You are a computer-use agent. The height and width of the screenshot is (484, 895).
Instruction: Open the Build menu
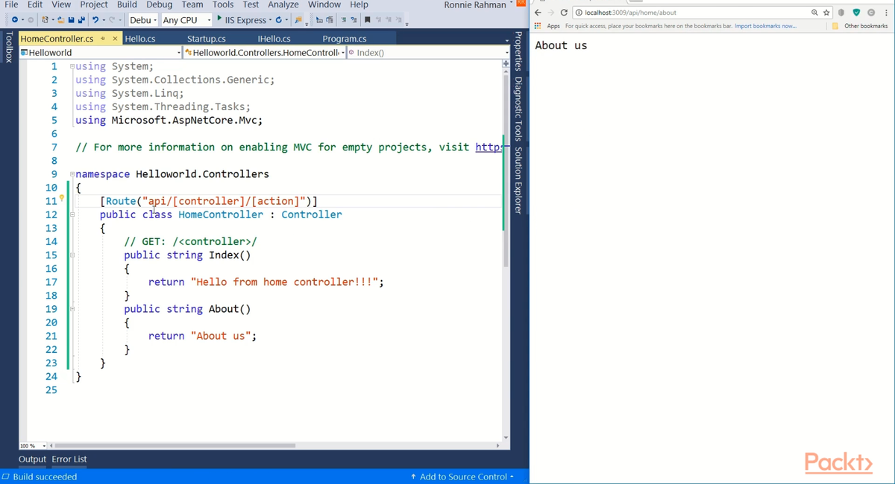click(127, 4)
